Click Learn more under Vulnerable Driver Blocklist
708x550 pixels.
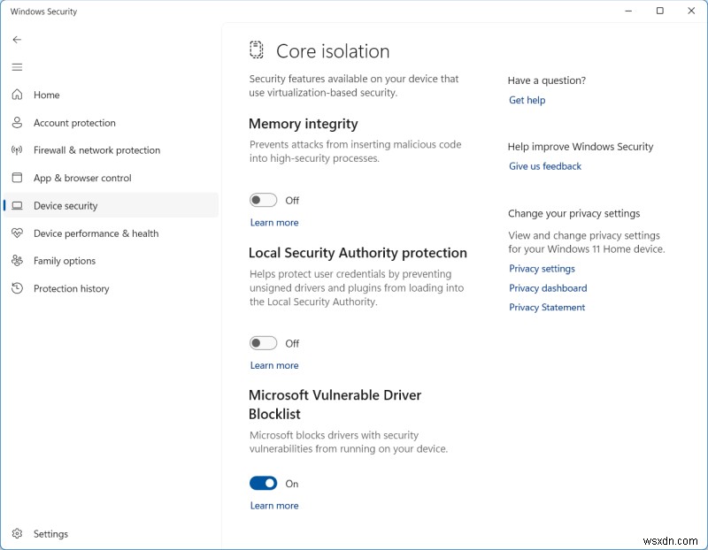[274, 506]
